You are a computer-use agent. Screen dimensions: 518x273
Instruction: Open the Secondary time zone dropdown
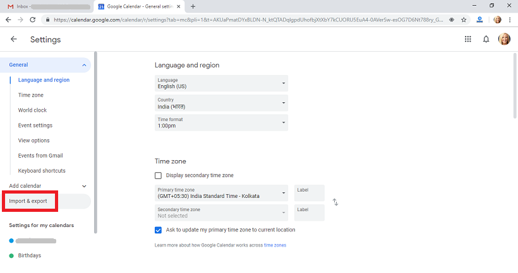(x=221, y=212)
